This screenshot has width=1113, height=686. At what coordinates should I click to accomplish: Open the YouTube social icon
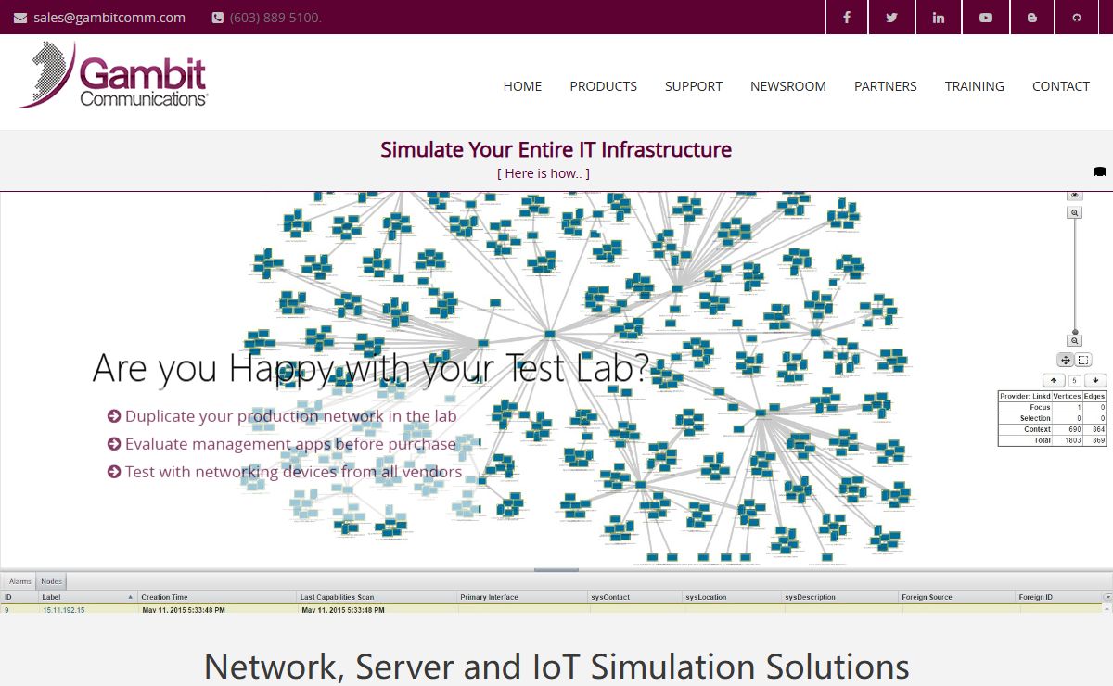pyautogui.click(x=985, y=18)
